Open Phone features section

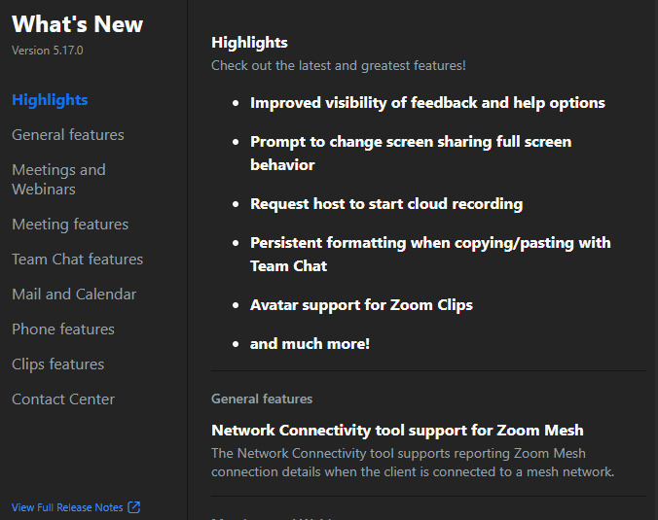click(x=63, y=329)
